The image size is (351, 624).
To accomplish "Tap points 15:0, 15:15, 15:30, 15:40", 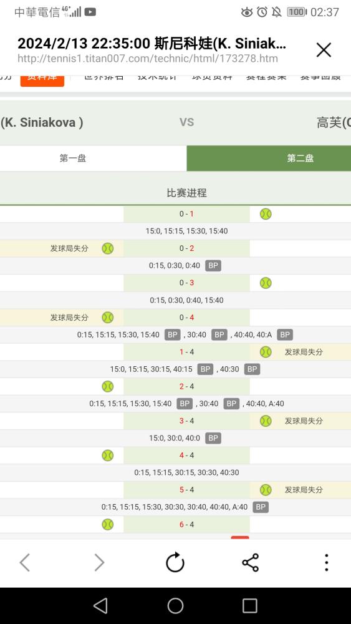I will pyautogui.click(x=186, y=232).
